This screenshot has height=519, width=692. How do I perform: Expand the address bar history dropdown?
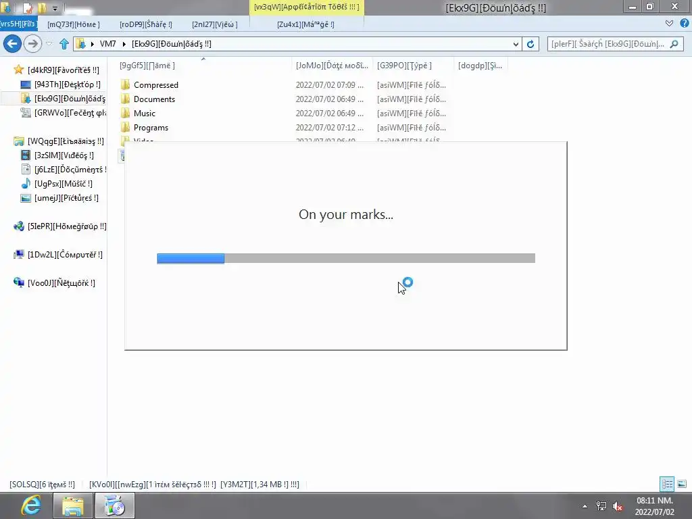[516, 44]
